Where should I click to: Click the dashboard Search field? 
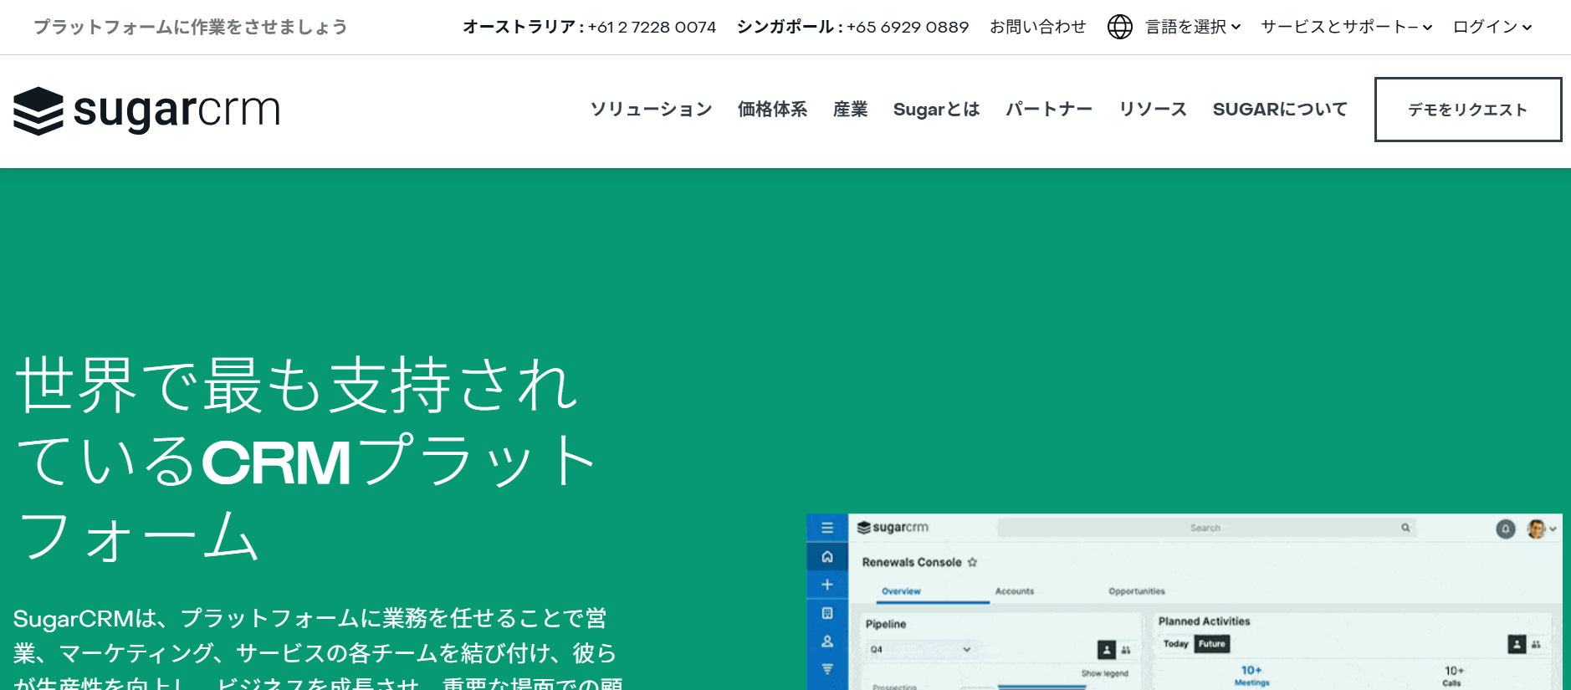coord(1206,528)
